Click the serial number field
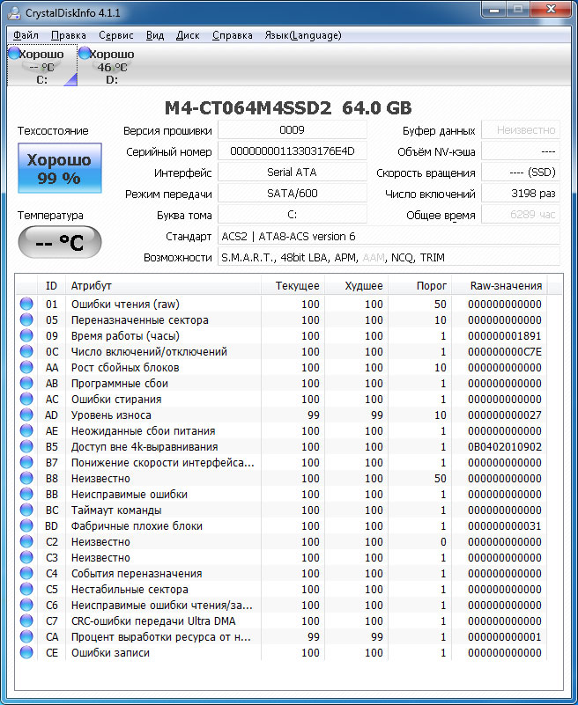578x705 pixels. 293,151
